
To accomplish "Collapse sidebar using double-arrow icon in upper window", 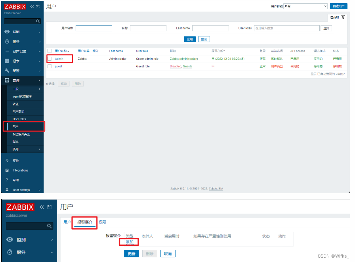I will point(32,7).
